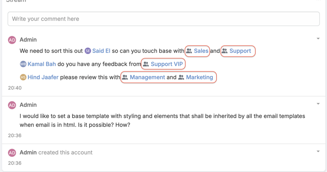Expand the options arrow on the template question post
The width and height of the screenshot is (327, 172).
click(318, 104)
